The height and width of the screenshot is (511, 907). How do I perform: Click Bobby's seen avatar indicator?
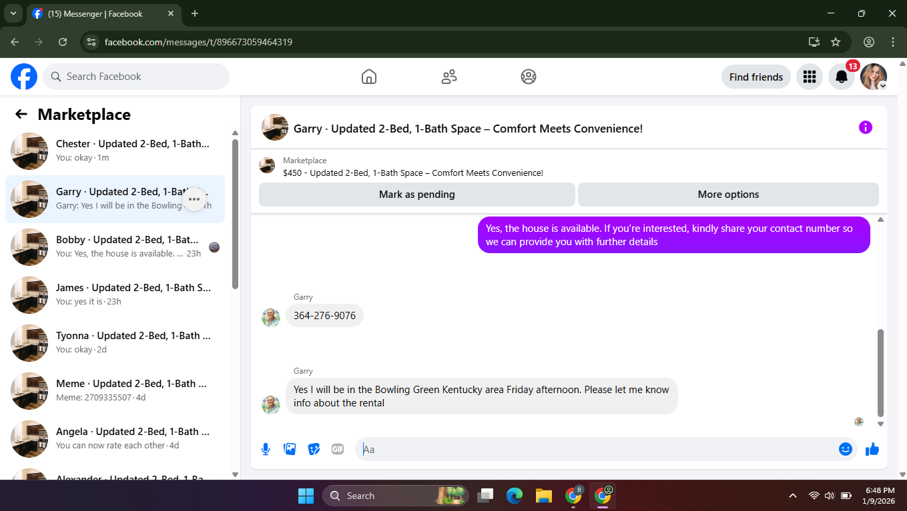coord(214,247)
